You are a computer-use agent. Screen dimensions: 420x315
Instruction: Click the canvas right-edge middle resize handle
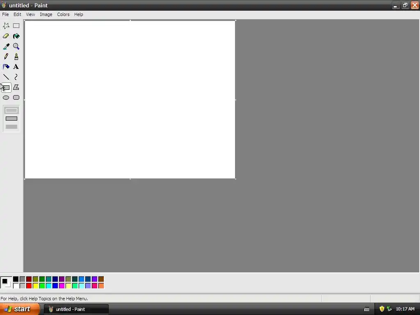pos(235,100)
